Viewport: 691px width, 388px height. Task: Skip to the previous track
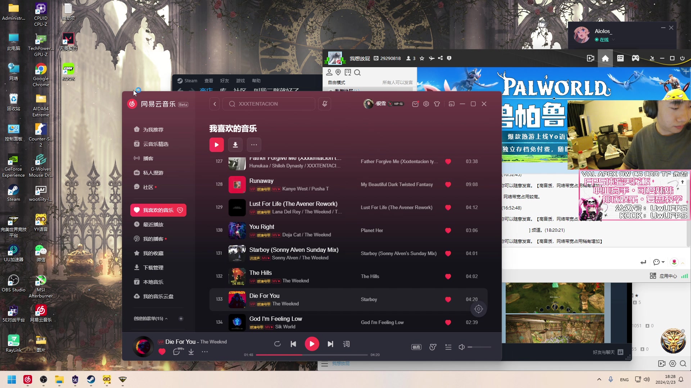pos(293,344)
